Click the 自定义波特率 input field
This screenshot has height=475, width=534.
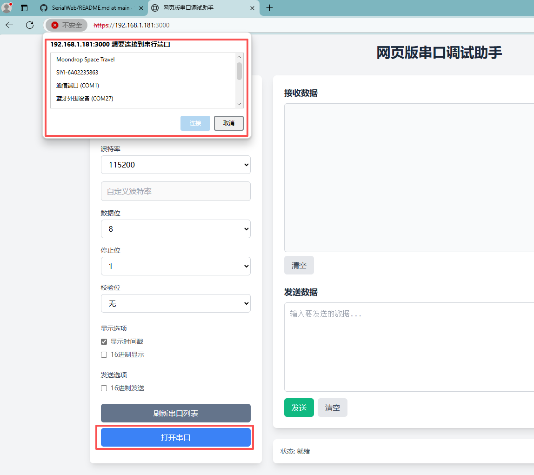click(176, 191)
